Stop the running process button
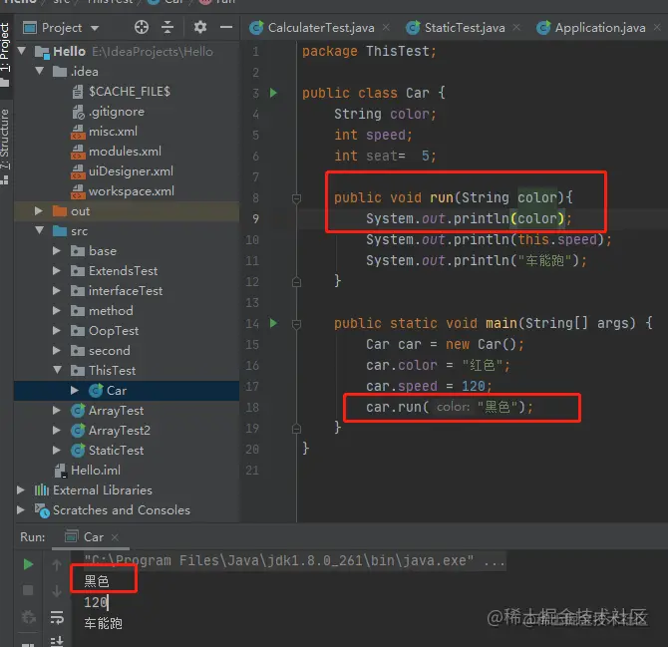 click(28, 590)
